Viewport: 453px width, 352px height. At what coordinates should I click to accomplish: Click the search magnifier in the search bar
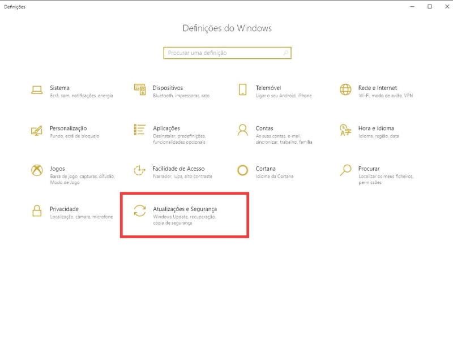[285, 53]
